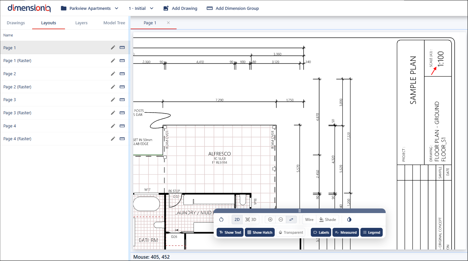Switch to the Layers tab
The image size is (468, 261).
[81, 23]
